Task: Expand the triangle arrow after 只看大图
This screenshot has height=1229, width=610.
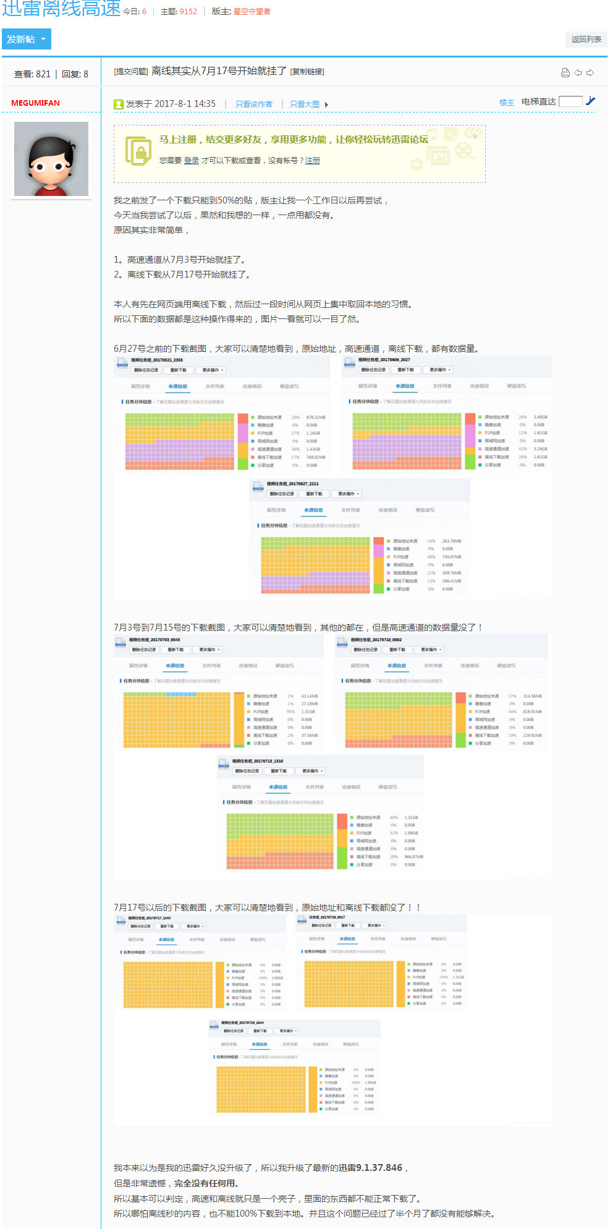Action: pos(326,104)
